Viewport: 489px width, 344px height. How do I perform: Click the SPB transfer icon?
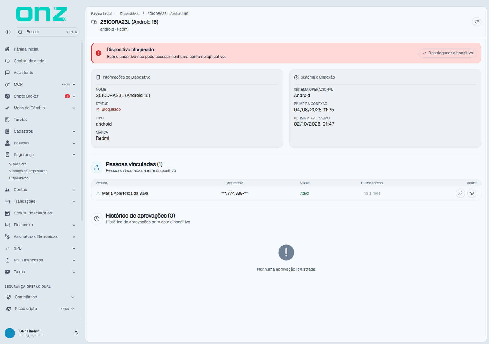click(7, 248)
